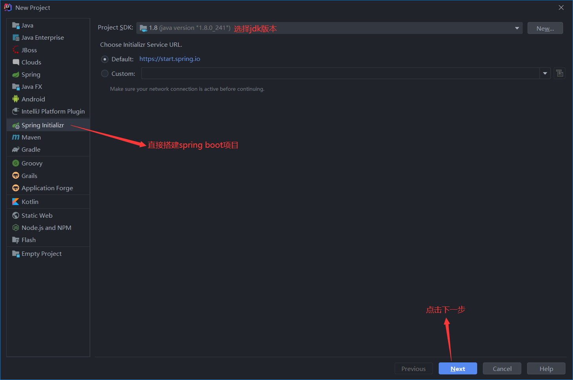
Task: Open the Project SDK dropdown arrow
Action: (x=517, y=28)
